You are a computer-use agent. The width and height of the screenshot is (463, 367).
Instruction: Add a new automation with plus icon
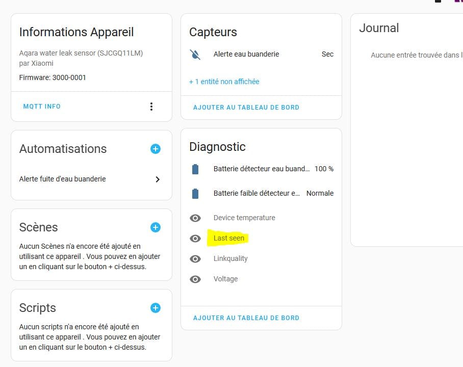156,149
